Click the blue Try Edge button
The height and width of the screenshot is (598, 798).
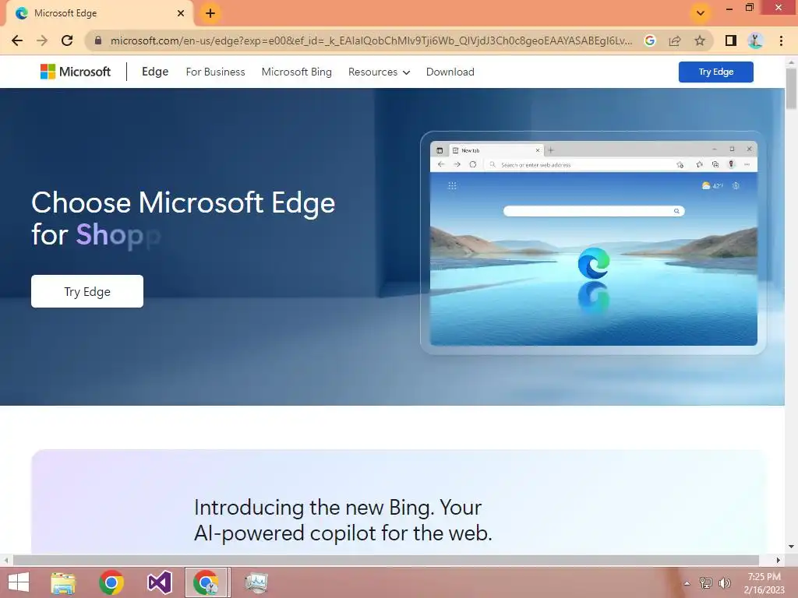click(715, 72)
